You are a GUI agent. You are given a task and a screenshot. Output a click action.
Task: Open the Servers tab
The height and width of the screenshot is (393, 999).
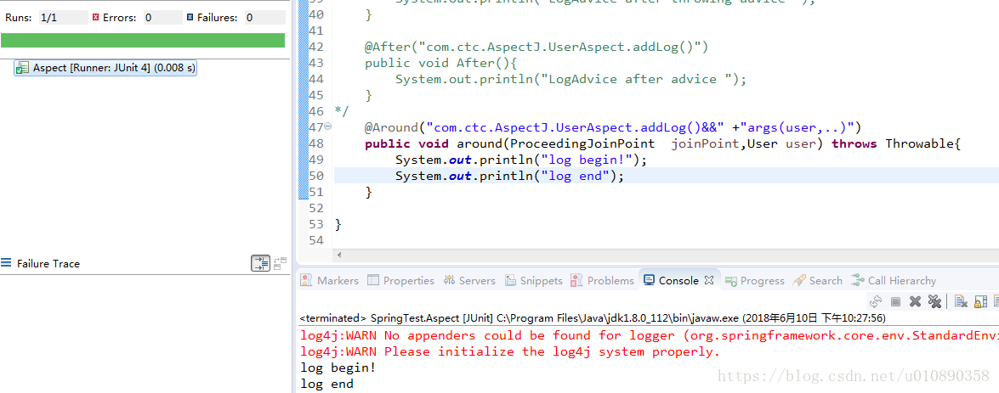(x=469, y=280)
